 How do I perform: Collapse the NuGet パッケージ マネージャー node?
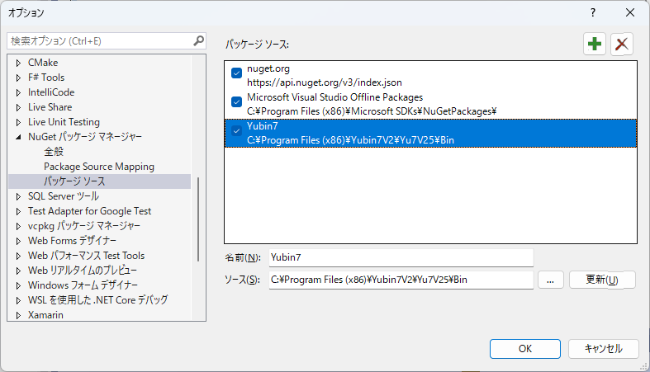pyautogui.click(x=18, y=137)
